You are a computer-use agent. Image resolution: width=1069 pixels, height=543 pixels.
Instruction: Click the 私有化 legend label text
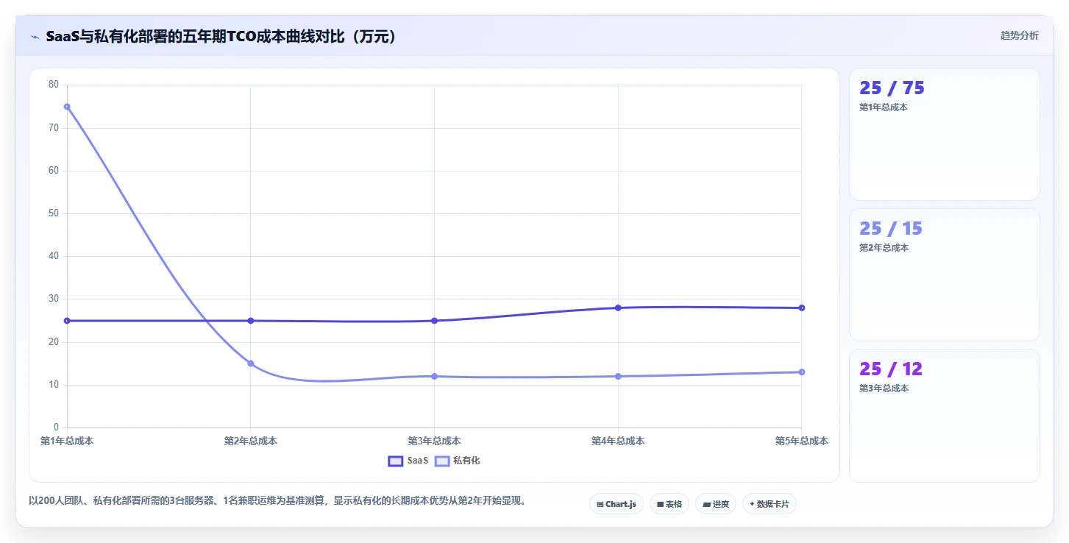click(x=466, y=461)
